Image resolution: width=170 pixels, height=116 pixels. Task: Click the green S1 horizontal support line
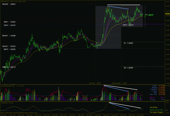click(143, 42)
